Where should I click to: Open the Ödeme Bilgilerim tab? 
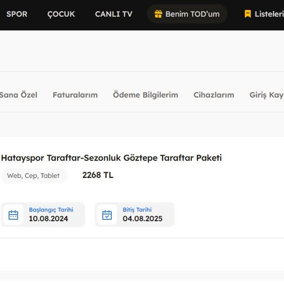click(x=146, y=95)
